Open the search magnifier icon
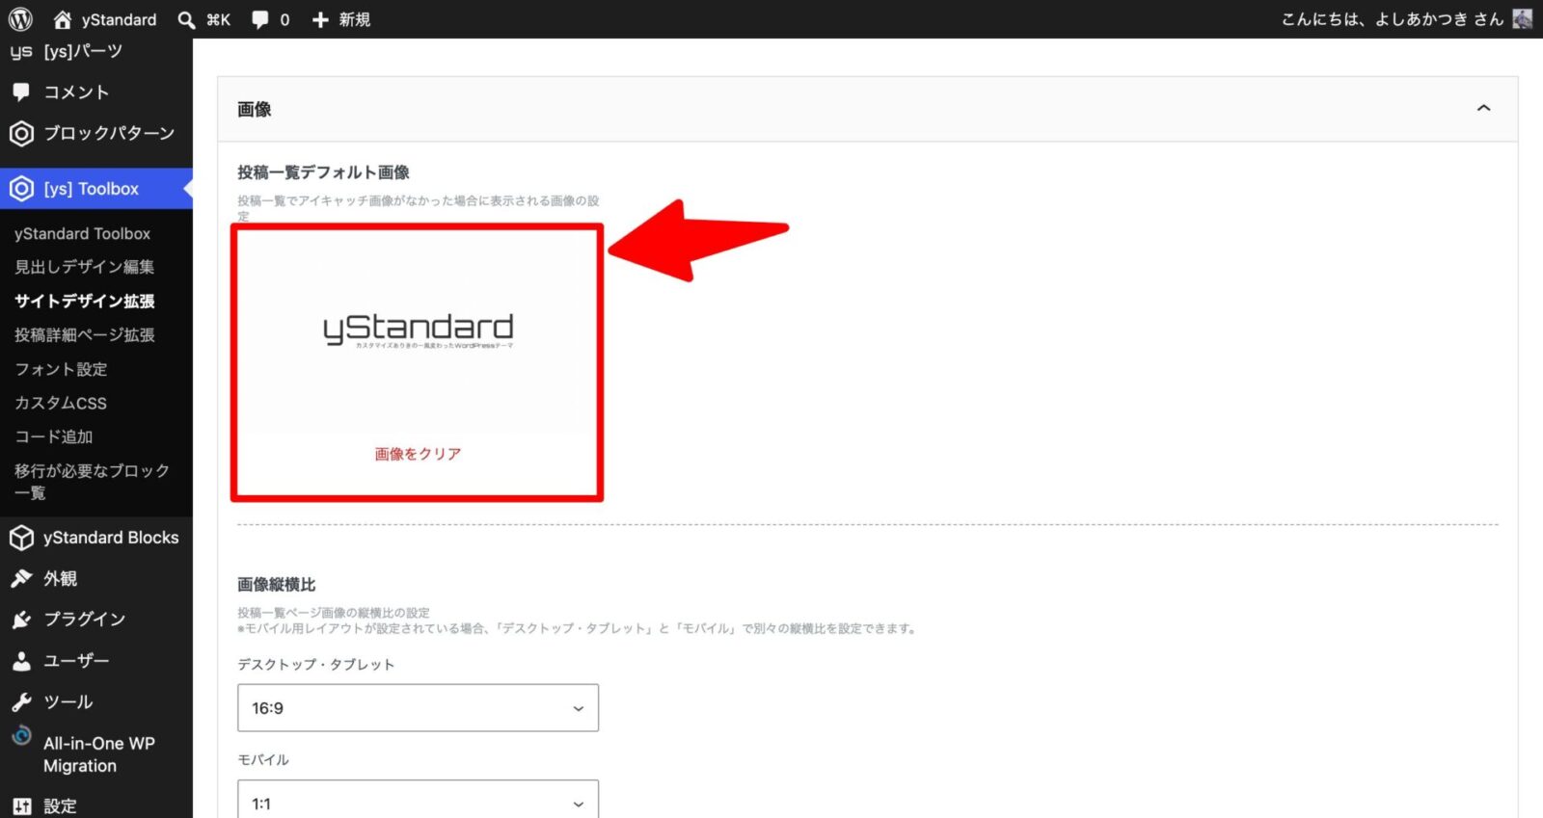1543x818 pixels. coord(187,19)
